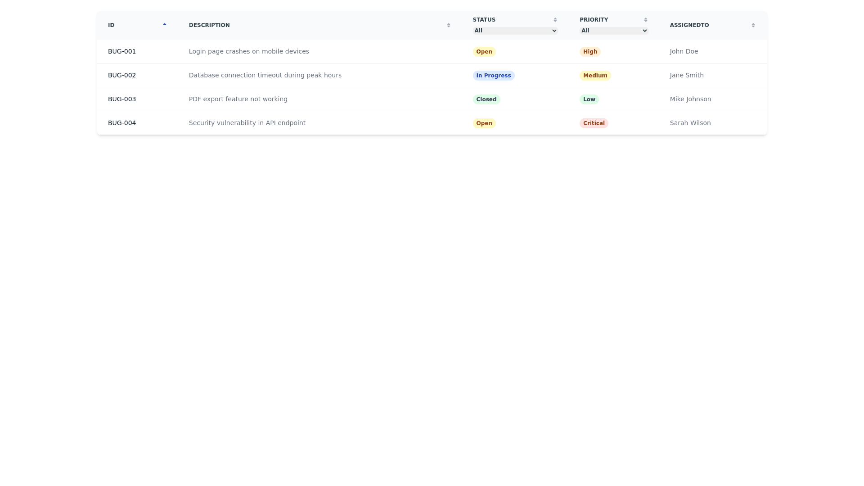Click the Priority column sort icon
This screenshot has width=864, height=486.
pos(646,20)
